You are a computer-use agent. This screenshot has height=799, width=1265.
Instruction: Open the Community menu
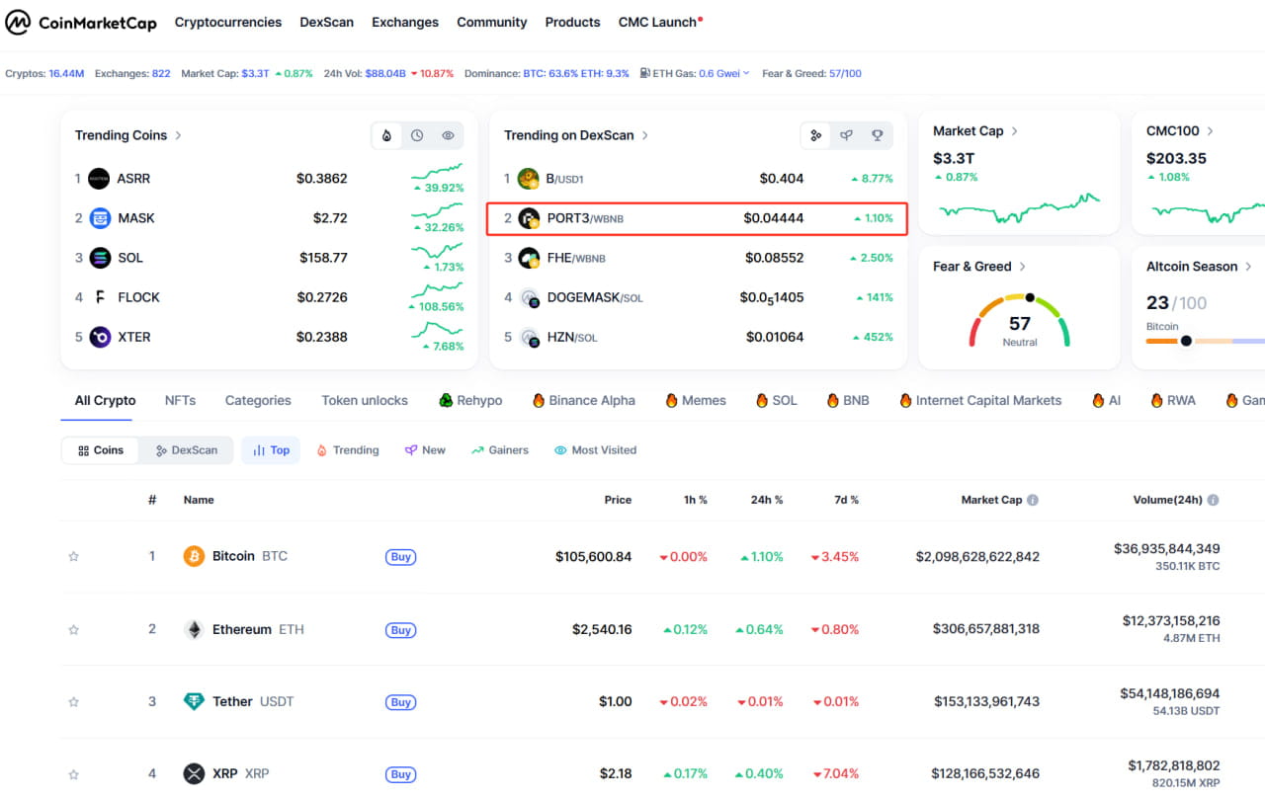click(x=492, y=22)
